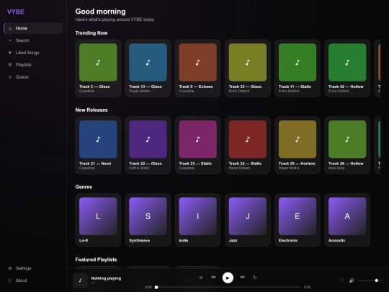This screenshot has width=389, height=292.
Task: Open Track 11 — Static cover
Action: coord(298,62)
